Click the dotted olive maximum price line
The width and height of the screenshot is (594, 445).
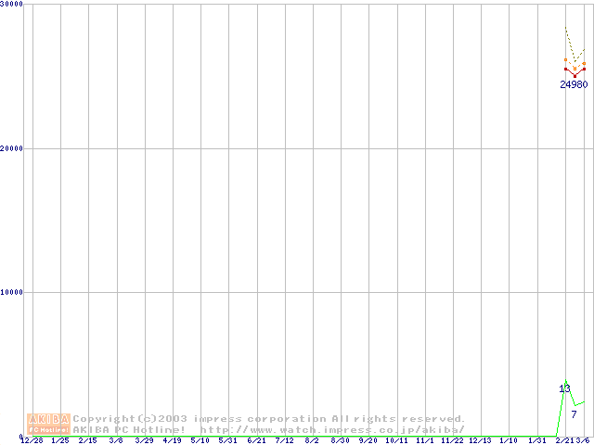point(570,44)
